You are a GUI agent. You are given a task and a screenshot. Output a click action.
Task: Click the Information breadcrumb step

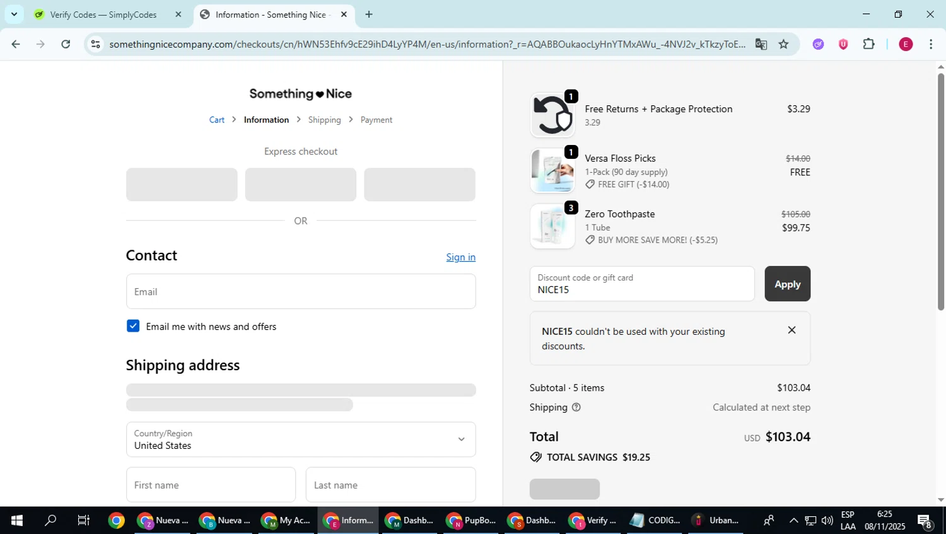(x=266, y=120)
